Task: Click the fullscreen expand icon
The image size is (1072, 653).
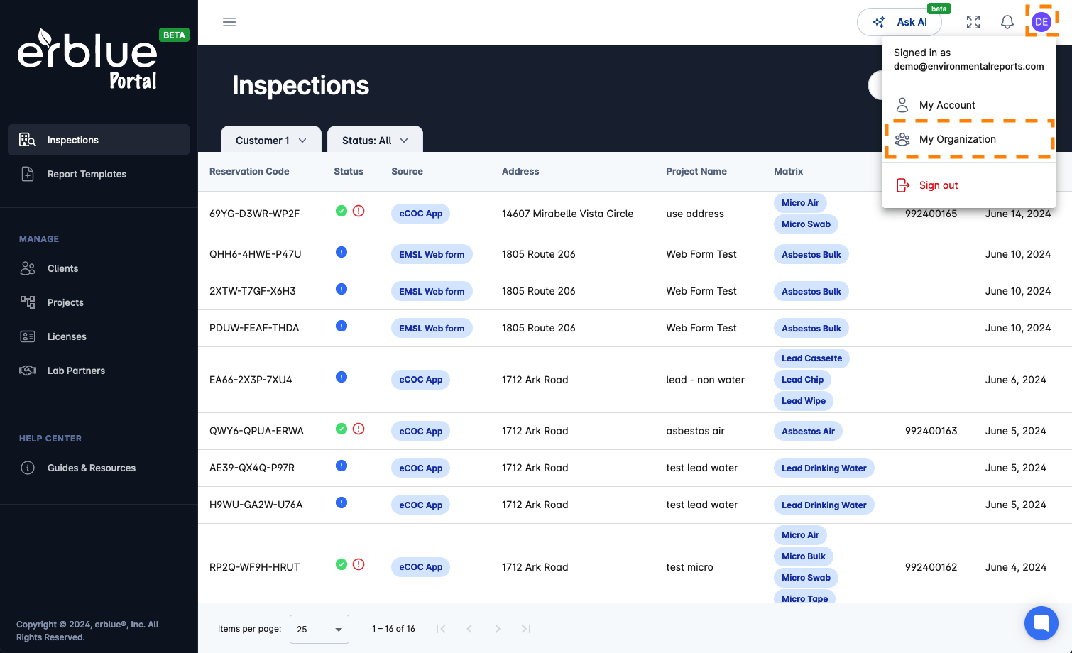Action: coord(973,22)
